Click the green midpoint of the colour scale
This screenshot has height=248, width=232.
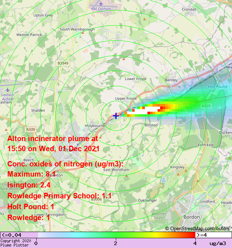pos(116,235)
